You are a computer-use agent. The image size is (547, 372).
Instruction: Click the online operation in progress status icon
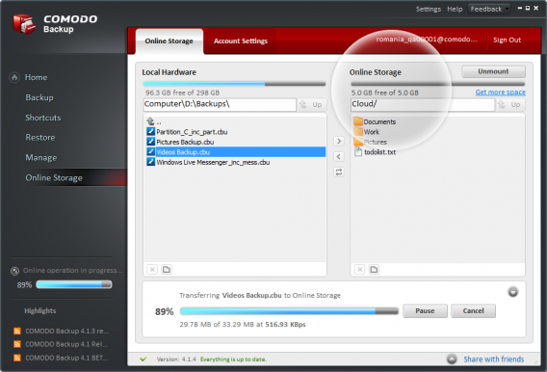14,271
